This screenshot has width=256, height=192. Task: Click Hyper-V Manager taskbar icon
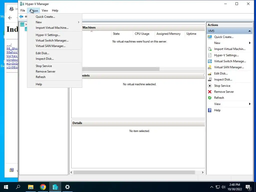point(55,187)
